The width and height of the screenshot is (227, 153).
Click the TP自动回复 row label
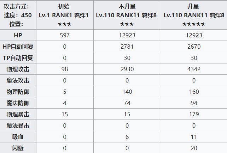pos(18,58)
